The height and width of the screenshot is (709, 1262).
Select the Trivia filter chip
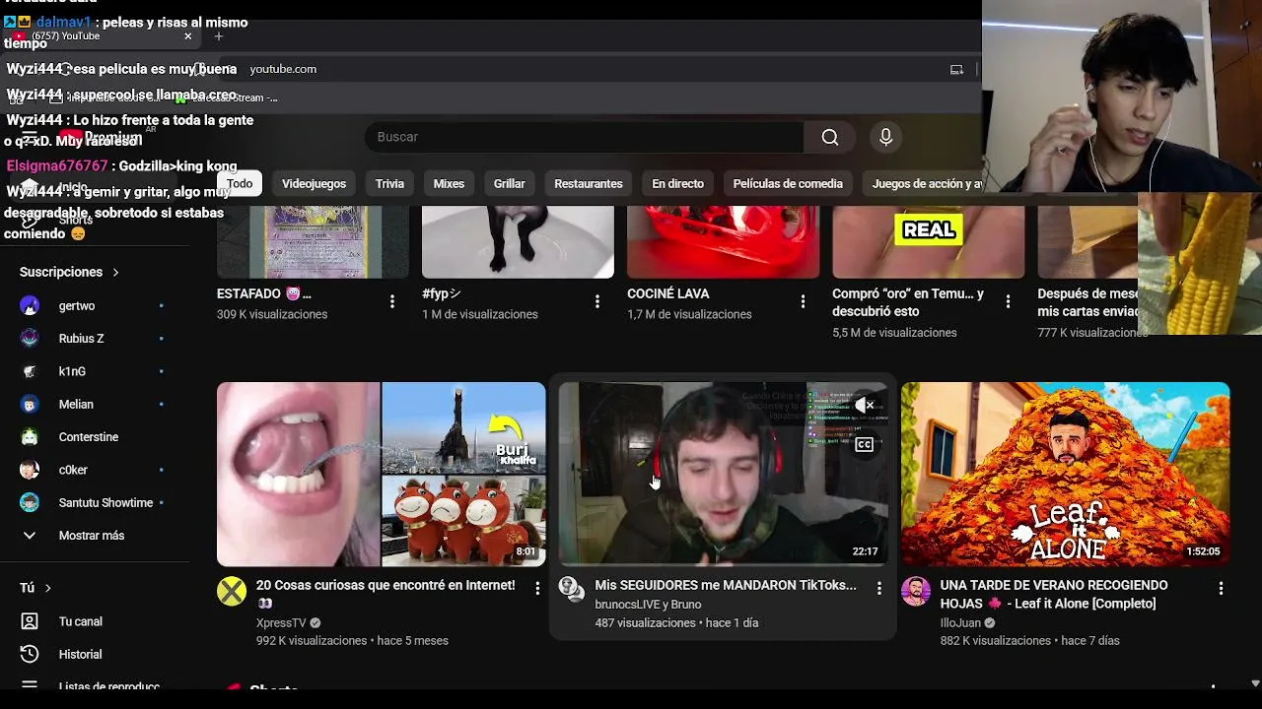[x=389, y=183]
